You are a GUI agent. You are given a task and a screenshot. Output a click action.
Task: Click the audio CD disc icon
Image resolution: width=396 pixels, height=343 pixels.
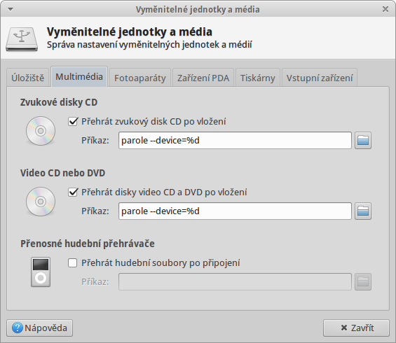pos(41,131)
